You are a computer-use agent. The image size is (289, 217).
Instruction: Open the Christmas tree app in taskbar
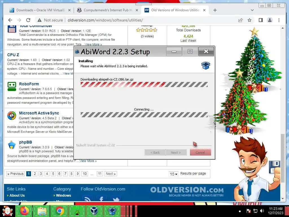tap(77, 211)
